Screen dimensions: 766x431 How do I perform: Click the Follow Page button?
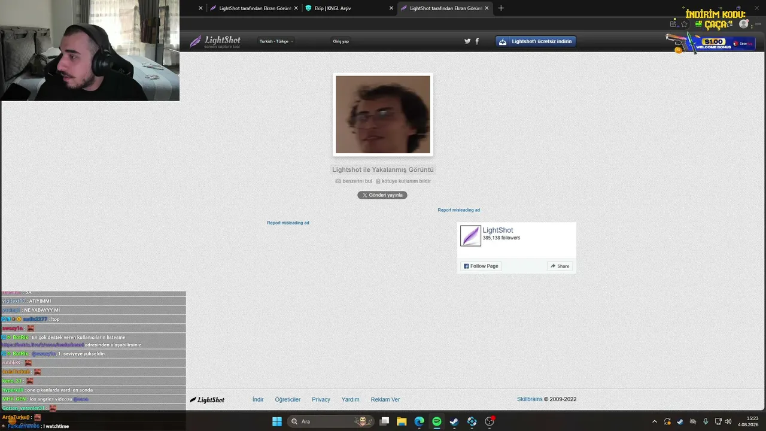point(481,266)
